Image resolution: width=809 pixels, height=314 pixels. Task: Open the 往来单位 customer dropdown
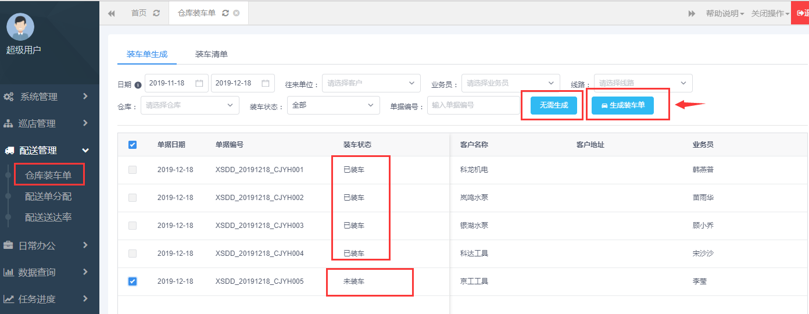click(x=371, y=83)
